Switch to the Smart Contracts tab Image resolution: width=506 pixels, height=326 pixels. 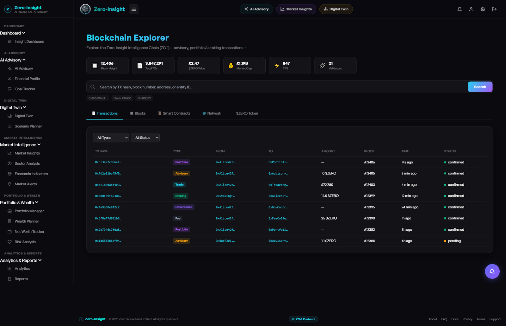pos(174,113)
